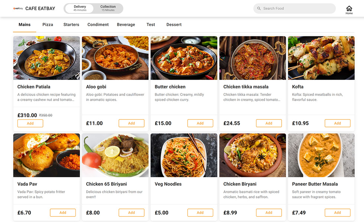
Task: Click the Chicken tikka masala image
Action: pos(253,58)
